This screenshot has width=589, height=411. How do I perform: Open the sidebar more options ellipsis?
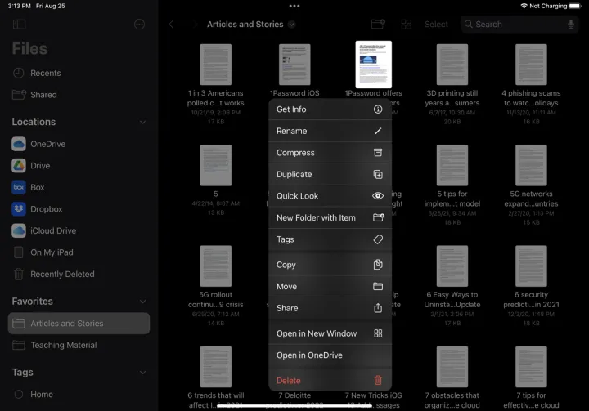139,25
